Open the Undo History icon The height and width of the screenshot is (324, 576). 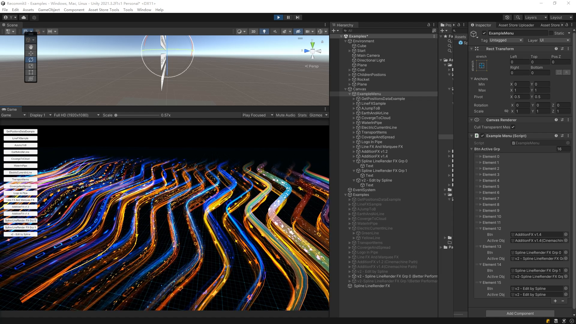(x=507, y=17)
